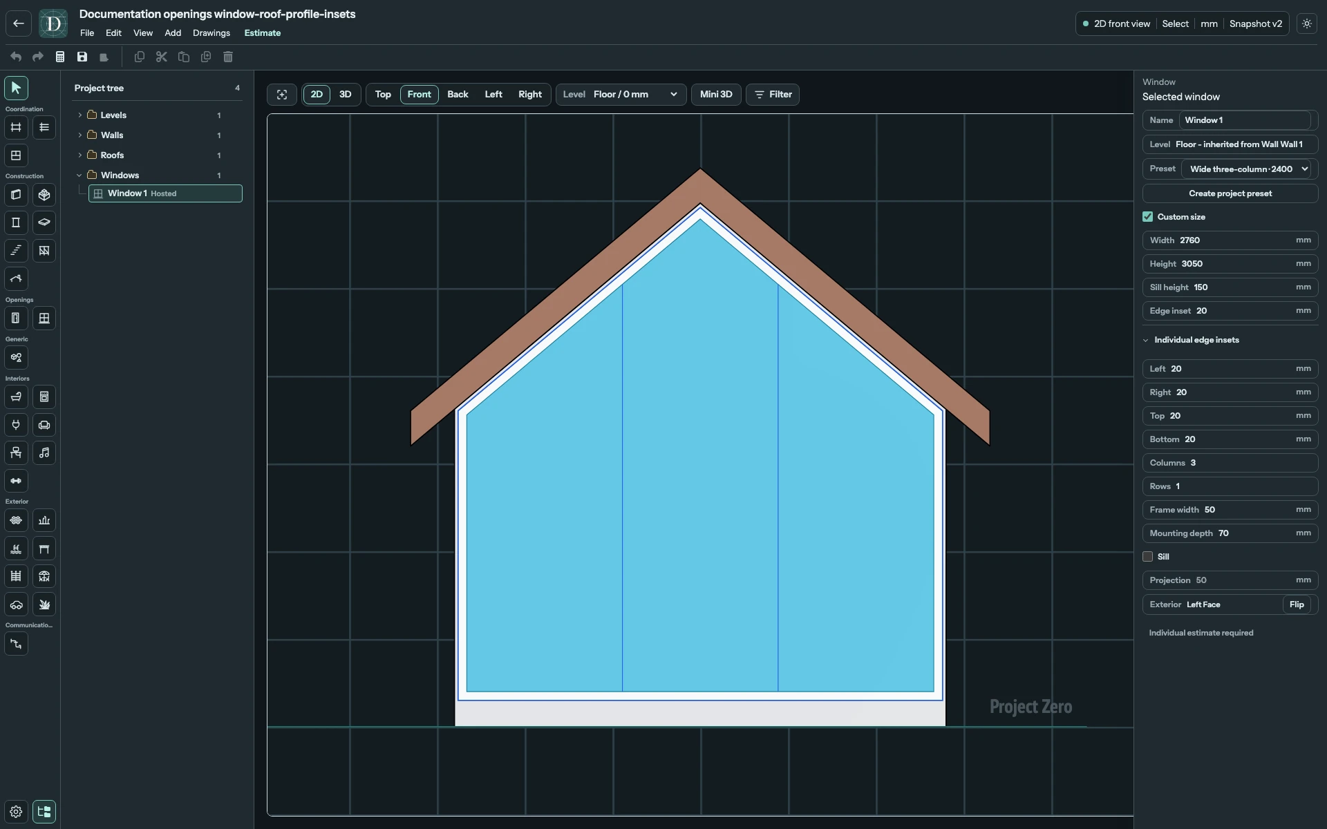Select the grid axes coordination tool
The height and width of the screenshot is (829, 1327).
point(16,127)
